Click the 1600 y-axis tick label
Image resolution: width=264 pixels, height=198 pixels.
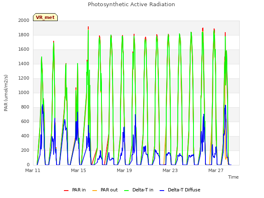tap(24, 49)
